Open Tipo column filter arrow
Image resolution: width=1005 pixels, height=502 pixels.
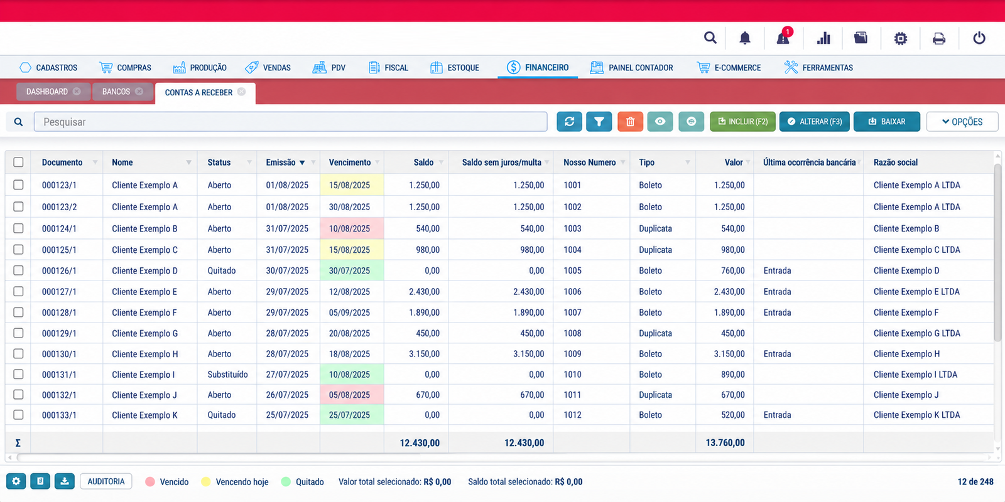(687, 162)
